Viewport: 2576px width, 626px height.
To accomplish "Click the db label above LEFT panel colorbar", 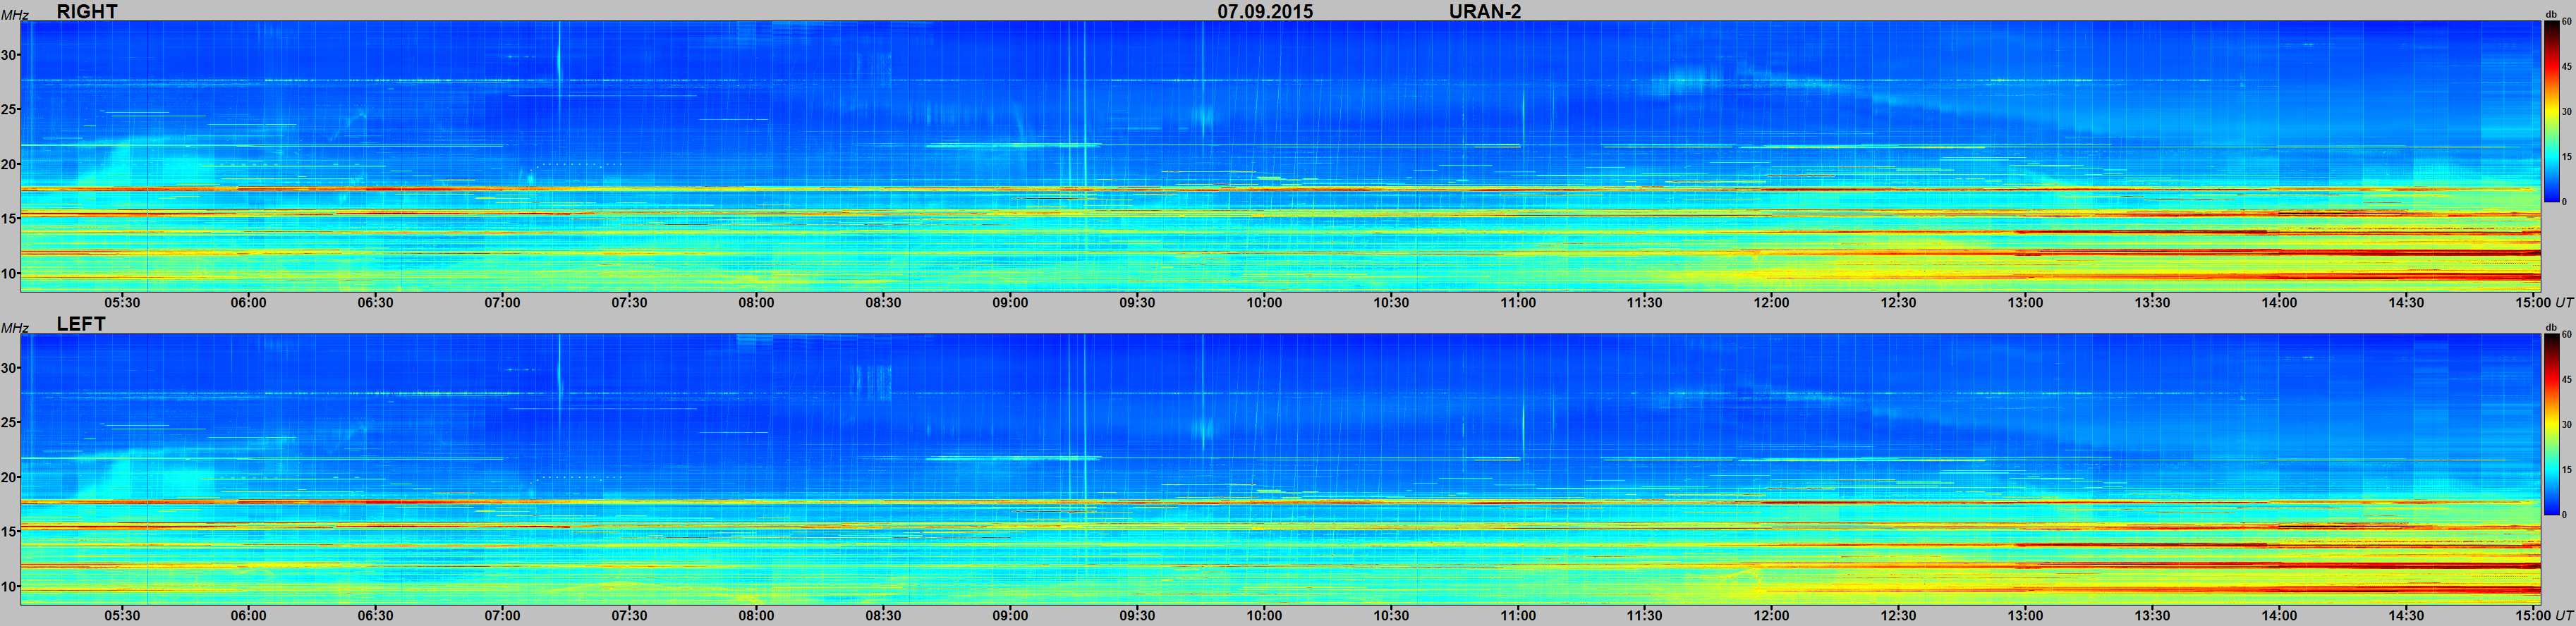I will 2550,328.
